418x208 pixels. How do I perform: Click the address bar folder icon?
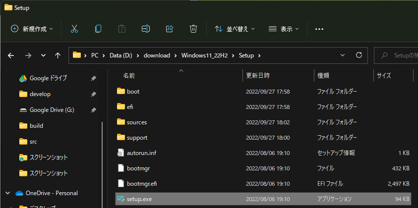pos(77,55)
